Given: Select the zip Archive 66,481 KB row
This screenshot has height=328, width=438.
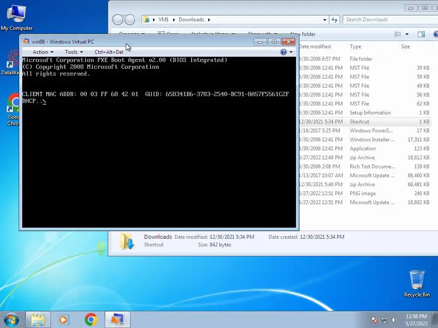Looking at the screenshot, I should pos(365,184).
